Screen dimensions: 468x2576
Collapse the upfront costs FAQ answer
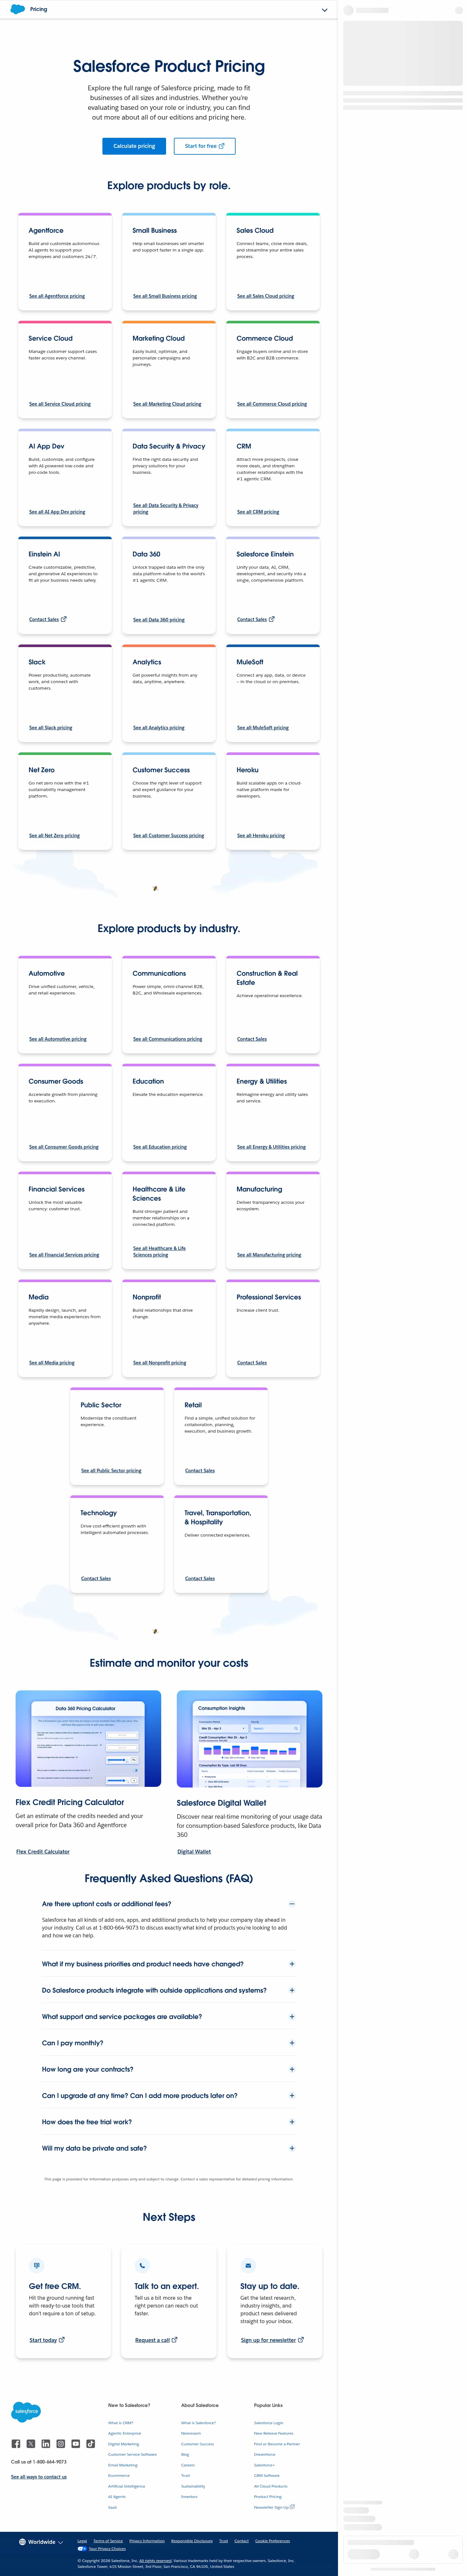292,1904
